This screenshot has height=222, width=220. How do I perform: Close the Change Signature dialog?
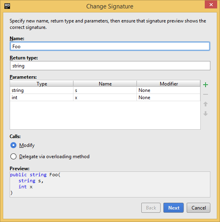coord(211,4)
